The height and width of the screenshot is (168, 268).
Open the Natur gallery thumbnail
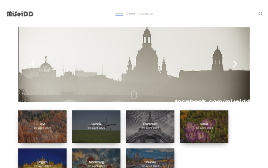pos(204,126)
